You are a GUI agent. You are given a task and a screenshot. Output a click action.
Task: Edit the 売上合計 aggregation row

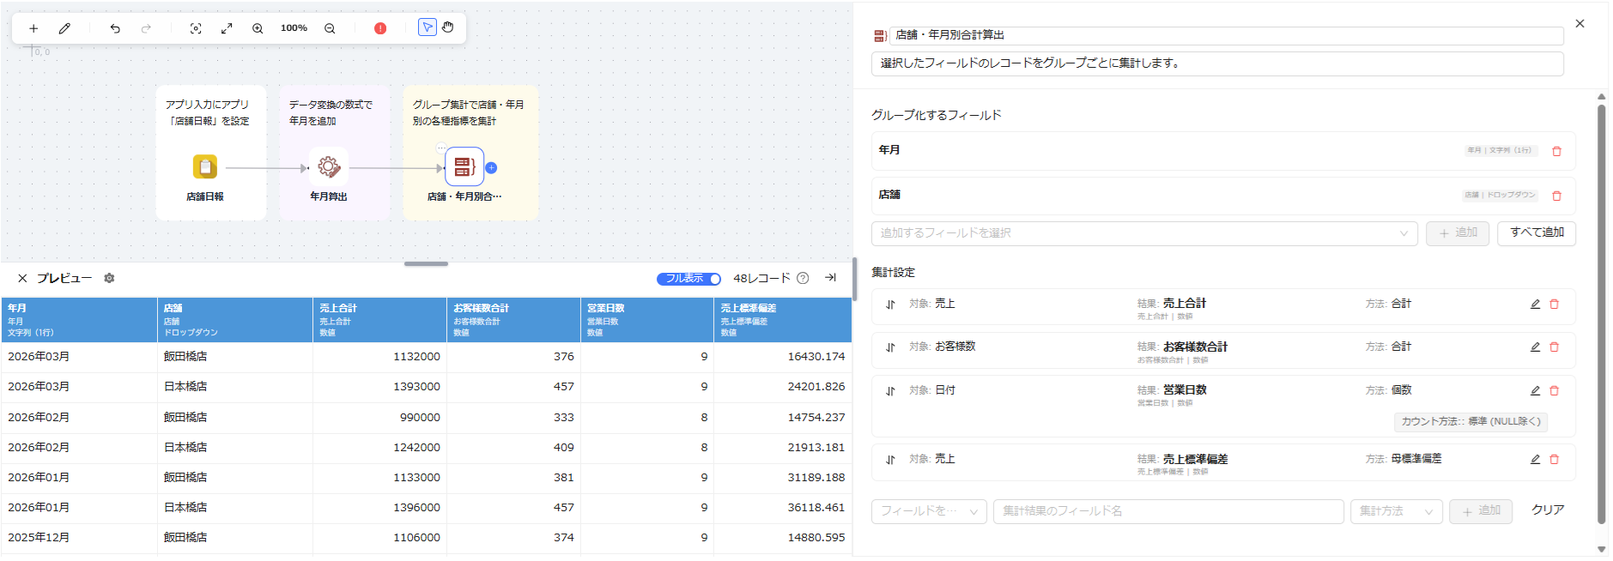click(1535, 304)
